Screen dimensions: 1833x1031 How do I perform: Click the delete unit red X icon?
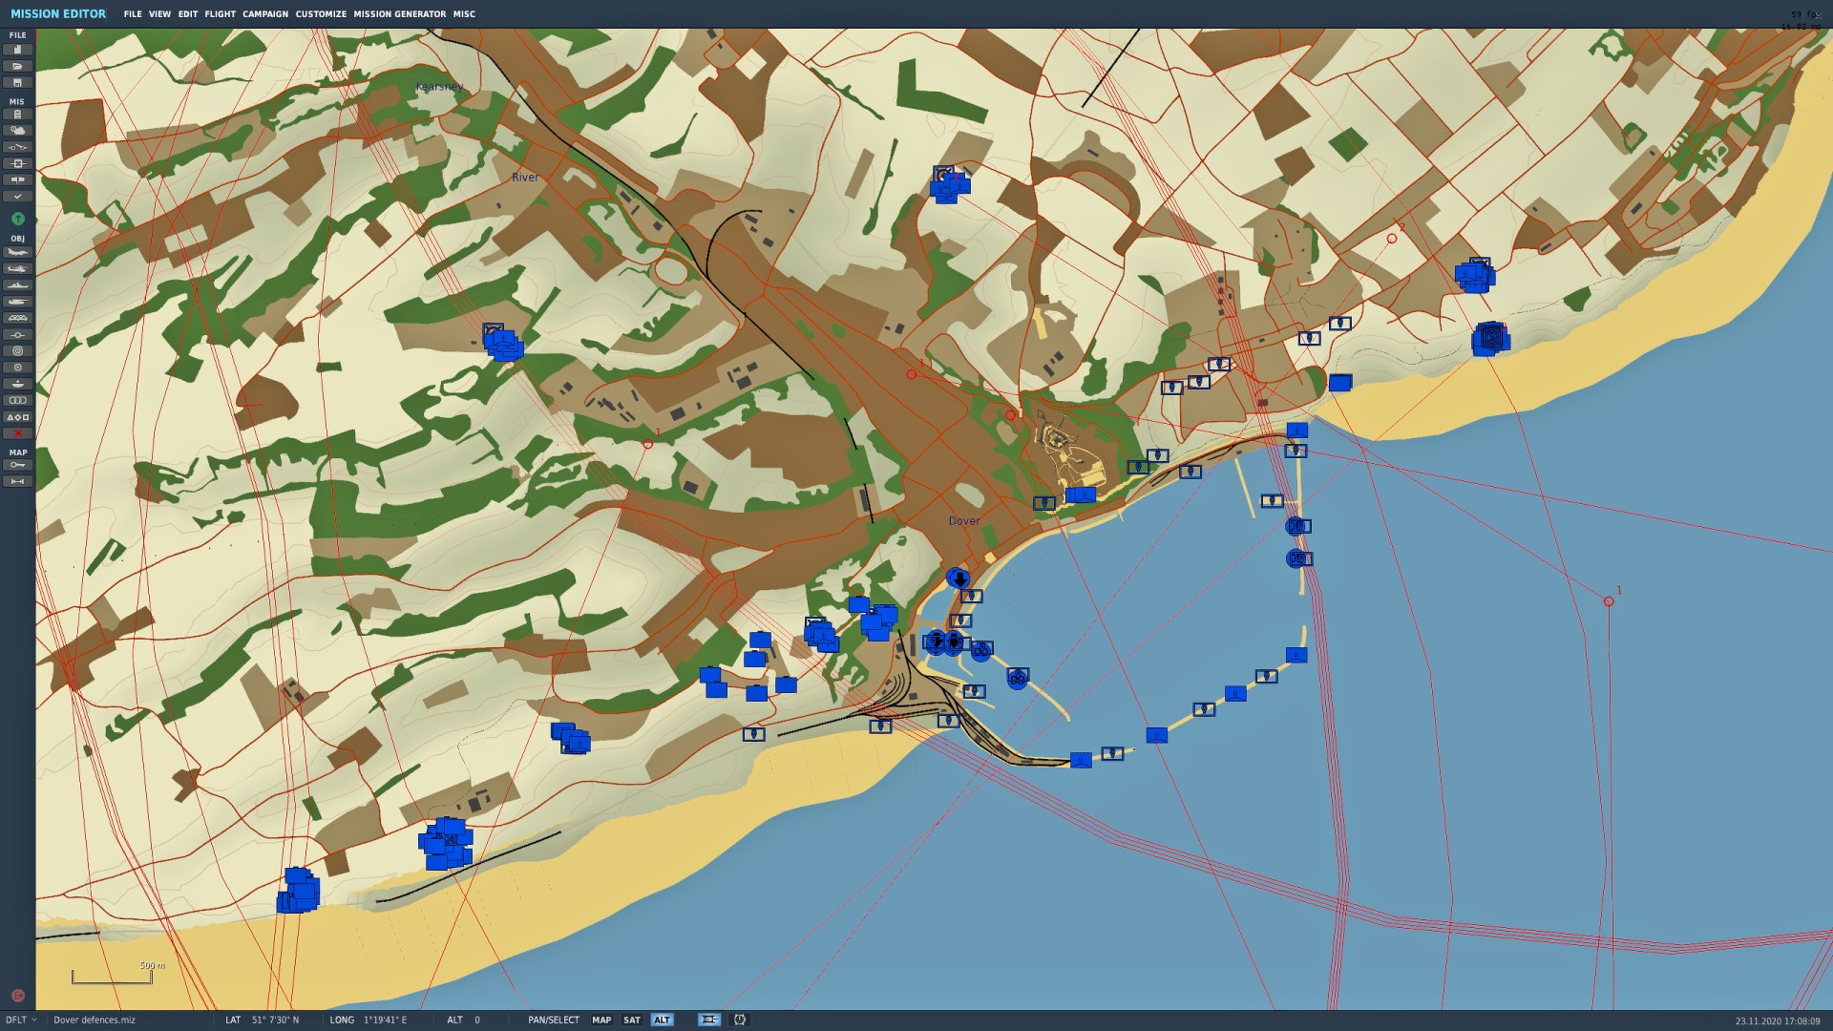point(17,432)
